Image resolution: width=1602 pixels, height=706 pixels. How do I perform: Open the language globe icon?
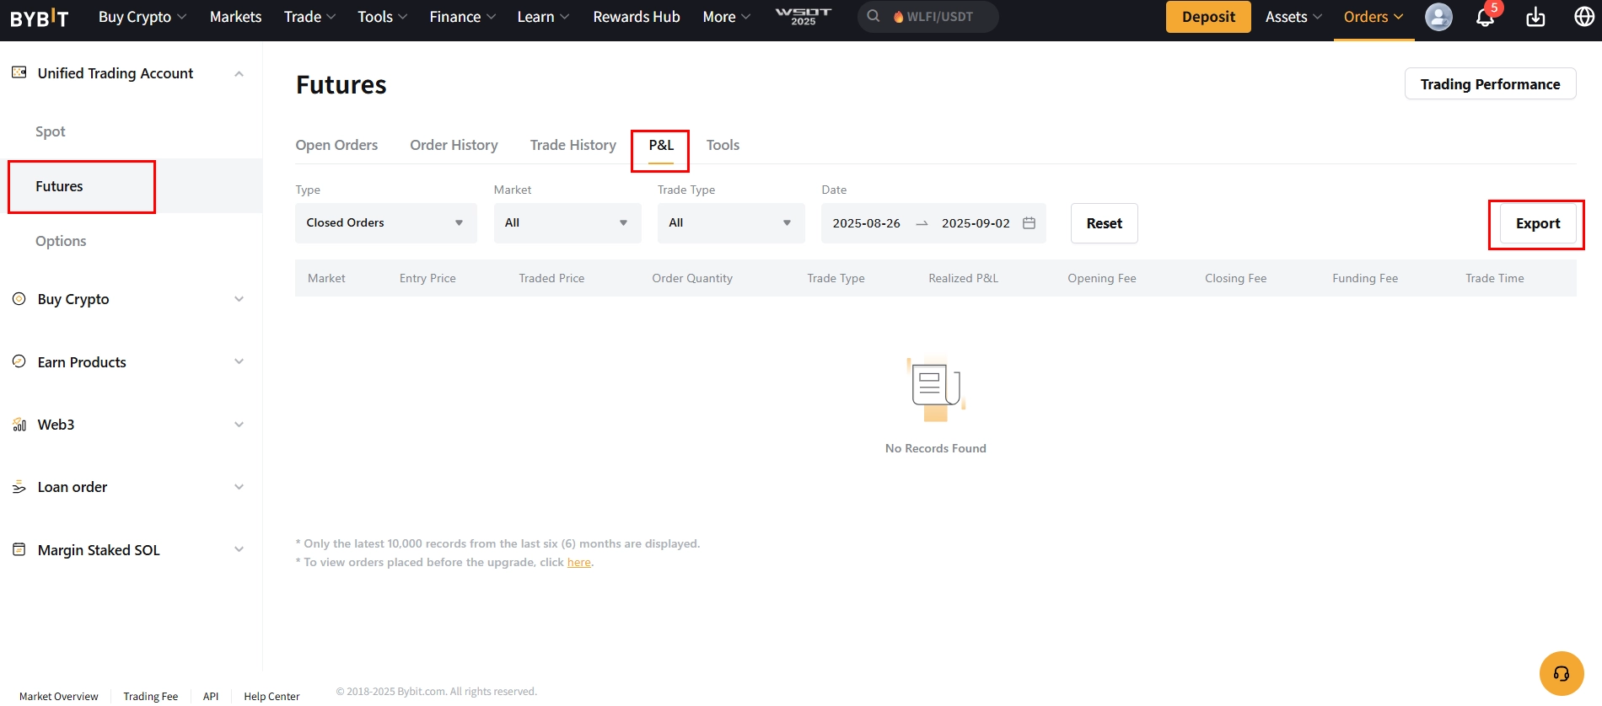tap(1584, 17)
